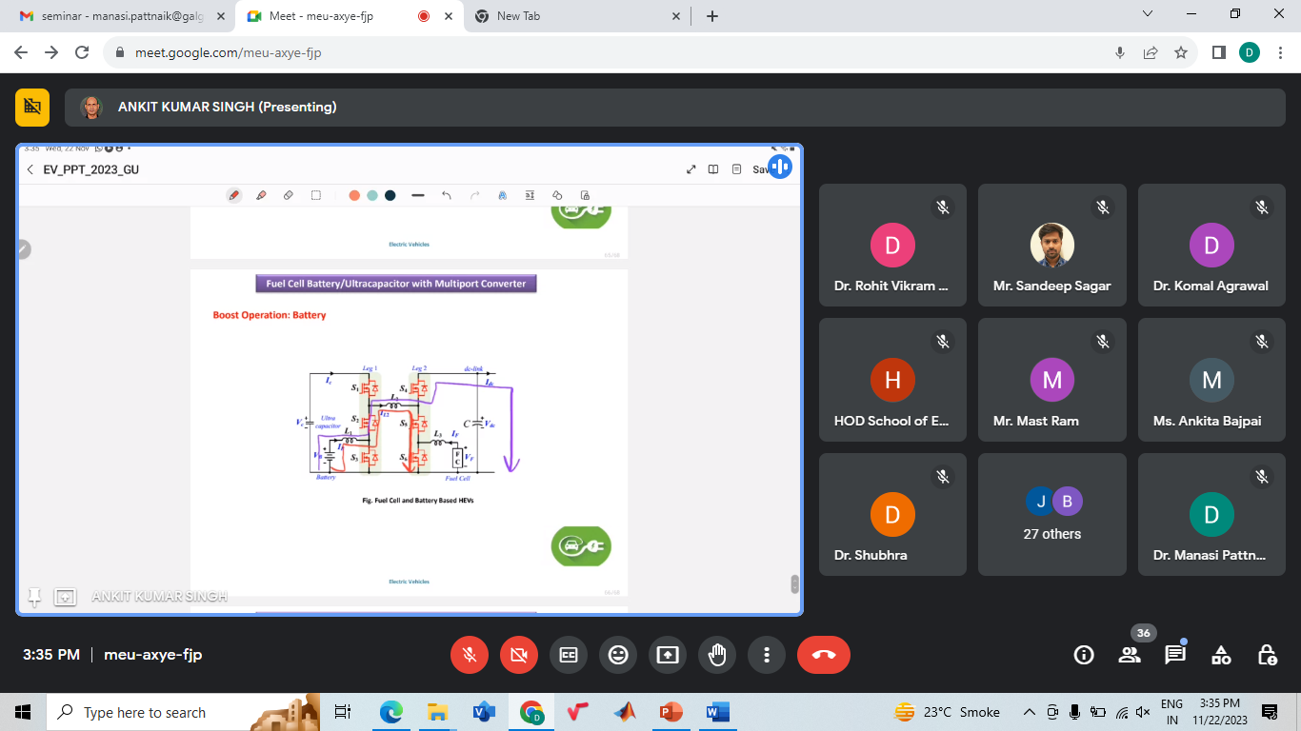This screenshot has height=731, width=1301.
Task: Unmute the microphone in the call bar
Action: [470, 655]
